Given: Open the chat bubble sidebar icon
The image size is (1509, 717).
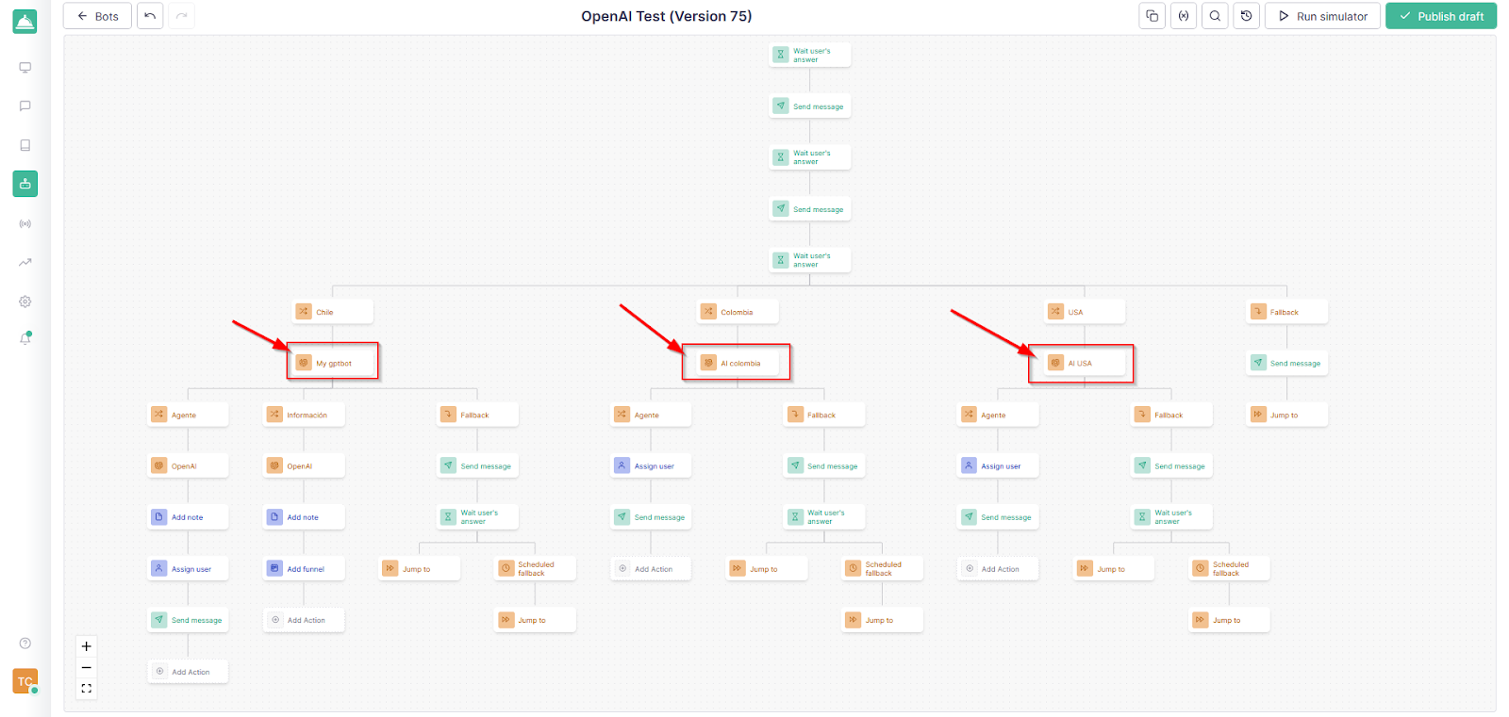Looking at the screenshot, I should [25, 106].
